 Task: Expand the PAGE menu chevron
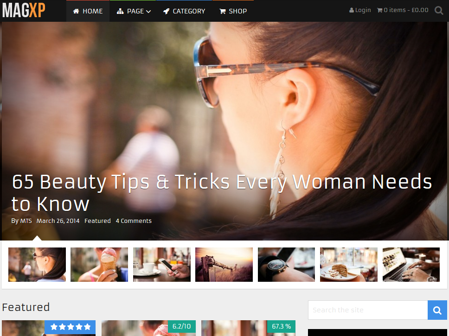coord(148,12)
